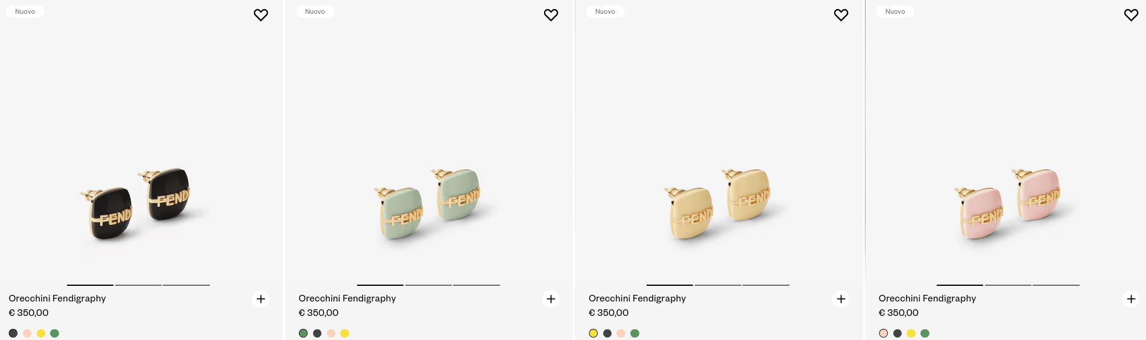The height and width of the screenshot is (340, 1146).
Task: Open Orecchini Fendigraphy title on pink card
Action: pyautogui.click(x=927, y=298)
